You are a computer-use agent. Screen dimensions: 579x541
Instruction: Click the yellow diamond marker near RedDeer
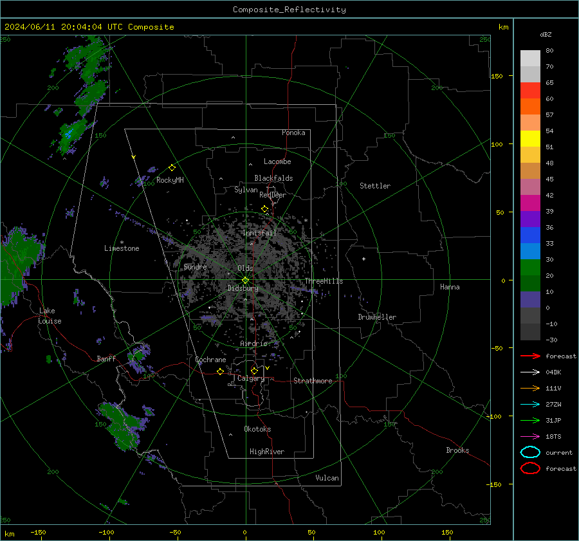pyautogui.click(x=264, y=209)
